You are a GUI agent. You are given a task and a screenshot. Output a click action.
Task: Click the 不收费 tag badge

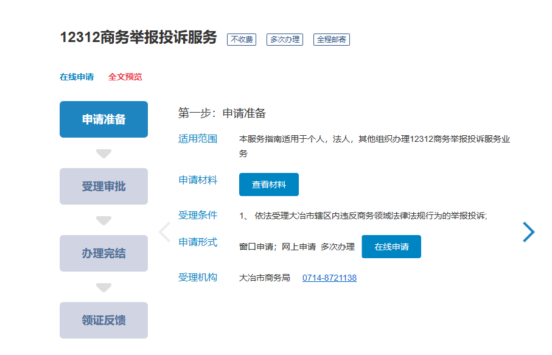coord(242,40)
